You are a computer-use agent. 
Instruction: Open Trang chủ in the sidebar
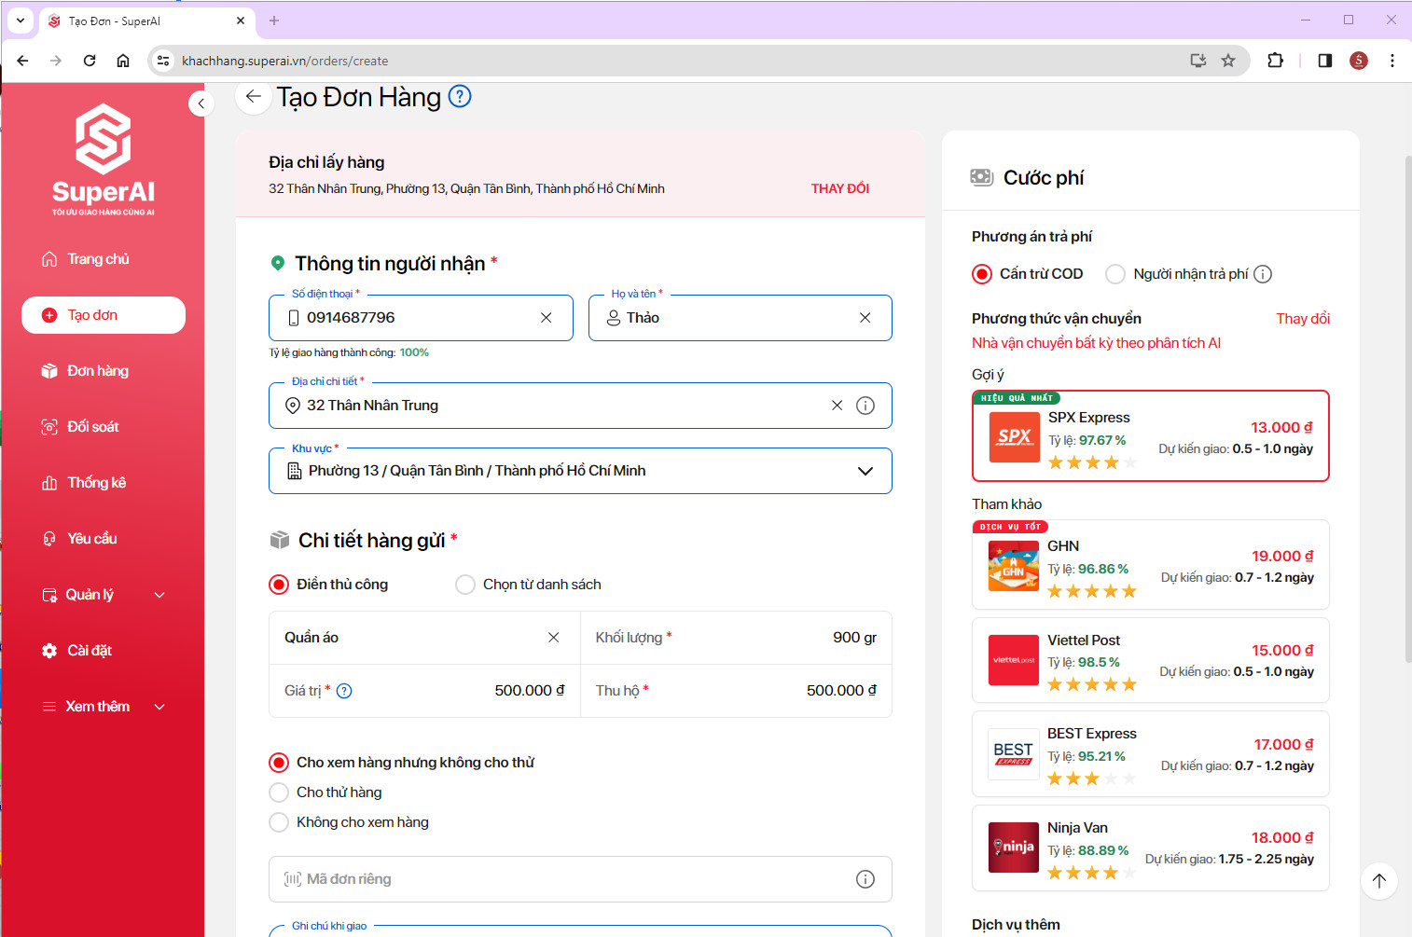click(103, 259)
